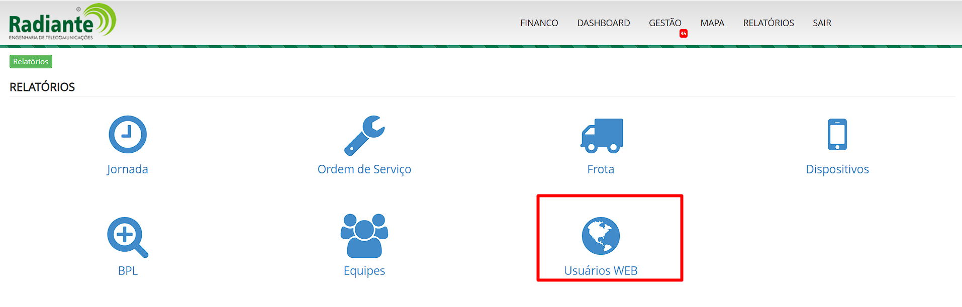Click the green Relatórios breadcrumb button
962x307 pixels.
[x=31, y=62]
